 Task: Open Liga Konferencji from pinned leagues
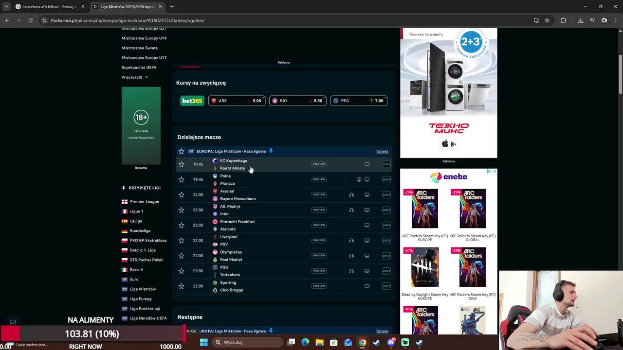coord(145,308)
